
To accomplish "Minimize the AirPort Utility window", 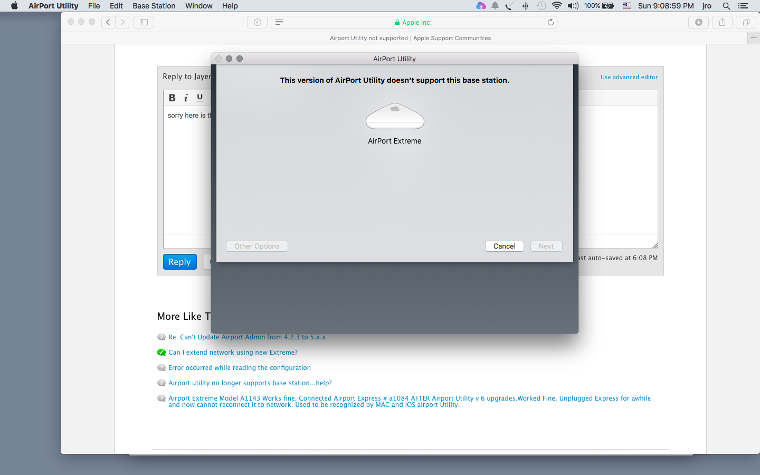I will (x=229, y=59).
